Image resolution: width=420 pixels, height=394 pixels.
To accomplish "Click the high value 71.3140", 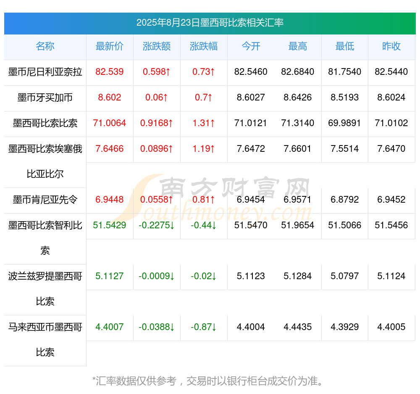I will click(298, 123).
